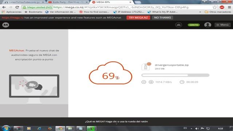Click the 1014.7 KB/s speed value
233x131 pixels.
[x=163, y=82]
